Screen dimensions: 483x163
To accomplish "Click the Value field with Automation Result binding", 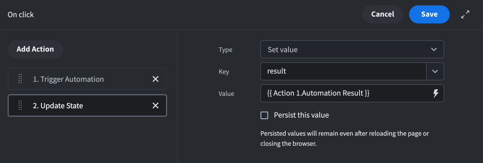I will pos(345,93).
